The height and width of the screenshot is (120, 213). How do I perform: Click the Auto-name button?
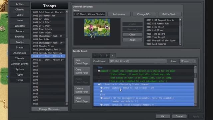pos(119,14)
